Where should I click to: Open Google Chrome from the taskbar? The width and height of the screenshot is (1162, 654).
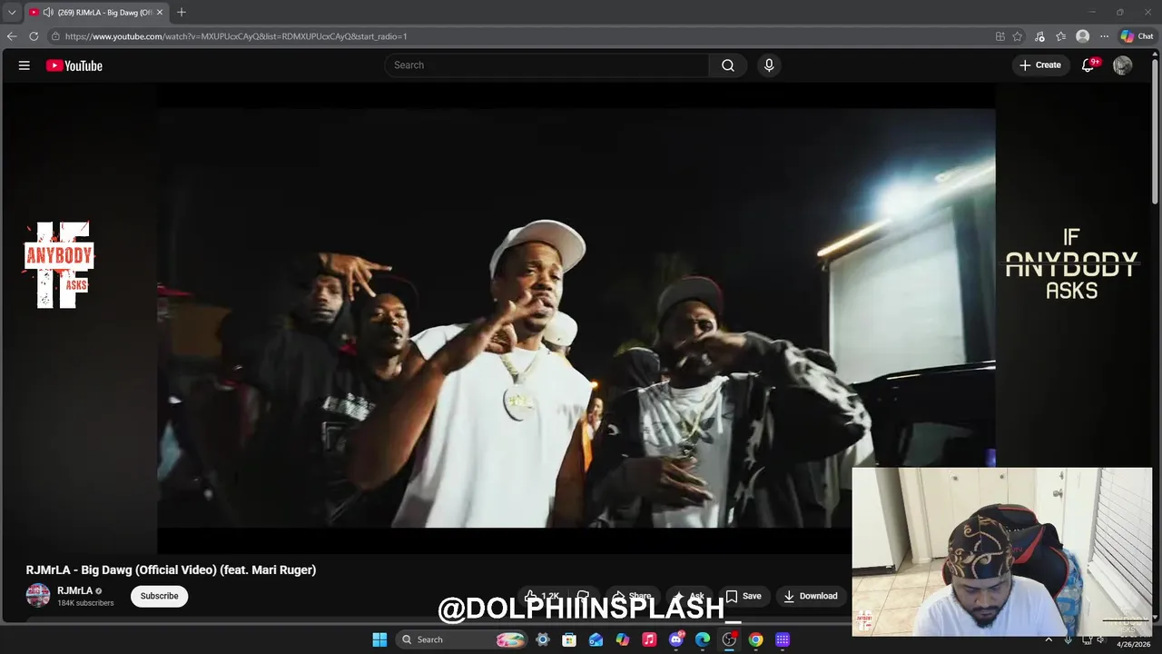[755, 639]
